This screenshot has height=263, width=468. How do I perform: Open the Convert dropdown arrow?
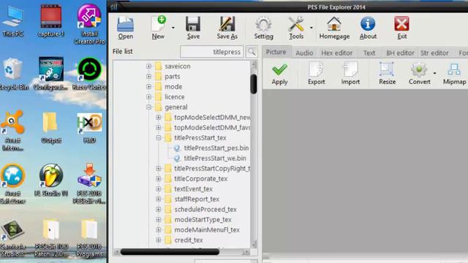pos(434,73)
